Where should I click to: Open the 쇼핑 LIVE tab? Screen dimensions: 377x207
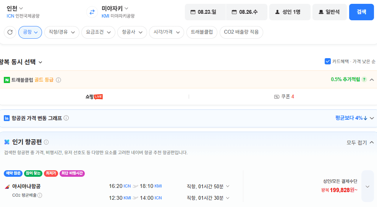click(x=94, y=97)
